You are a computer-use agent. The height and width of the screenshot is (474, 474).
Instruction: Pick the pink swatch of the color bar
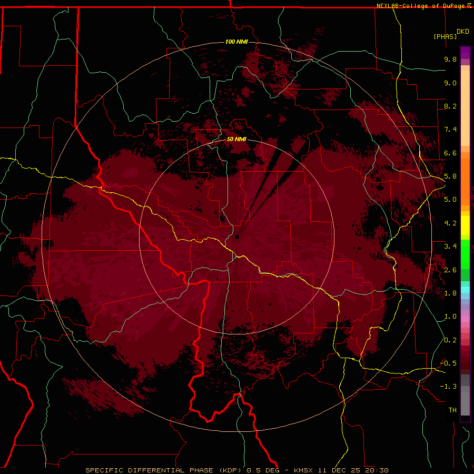point(465,319)
